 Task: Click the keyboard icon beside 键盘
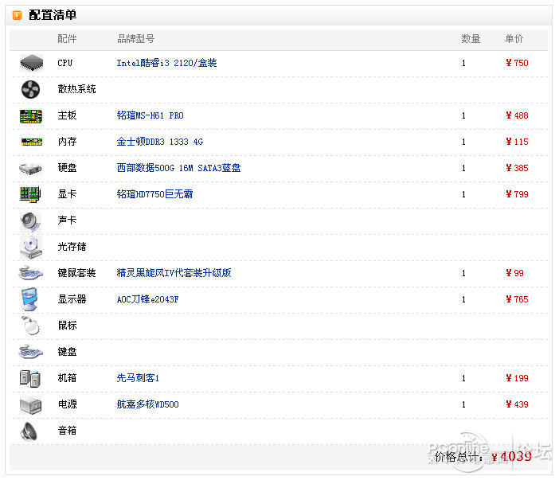[x=31, y=352]
